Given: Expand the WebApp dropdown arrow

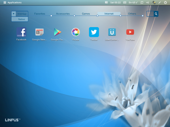Looking at the screenshot, I should click(x=14, y=14).
